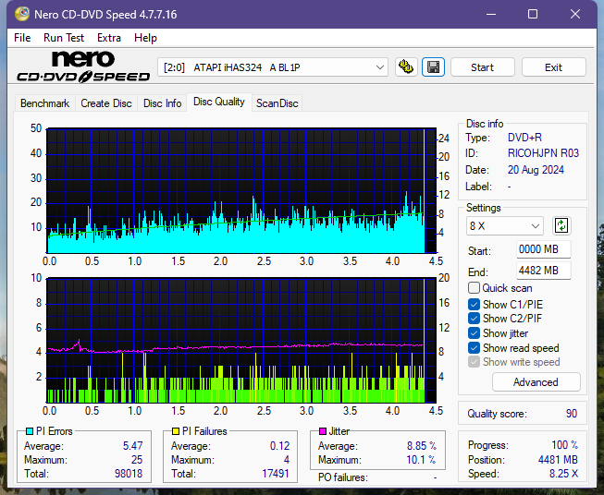This screenshot has width=604, height=495.
Task: Click PI Failures average value 0.12
Action: 279,446
